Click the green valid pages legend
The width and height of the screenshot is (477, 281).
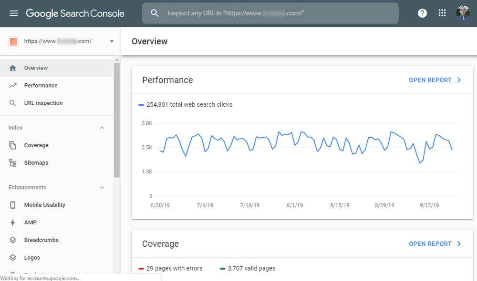coord(248,269)
